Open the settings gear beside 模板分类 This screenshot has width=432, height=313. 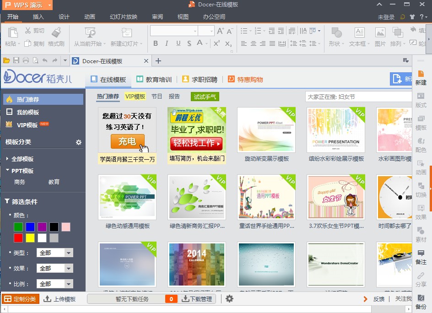(x=79, y=142)
